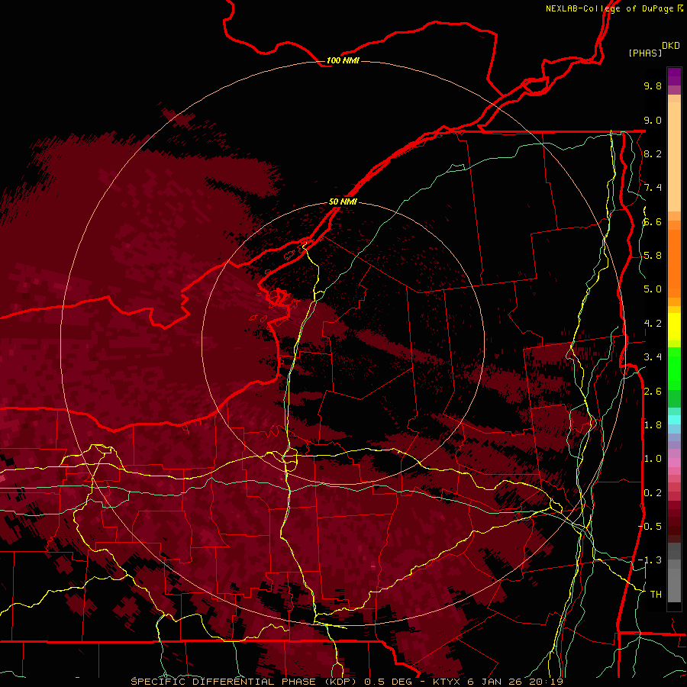
Task: Click the yellow segment of the color bar
Action: click(674, 327)
